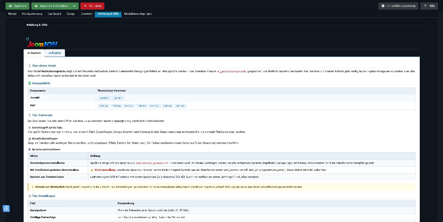Click the red Schließen button
The width and height of the screenshot is (443, 222).
click(92, 6)
